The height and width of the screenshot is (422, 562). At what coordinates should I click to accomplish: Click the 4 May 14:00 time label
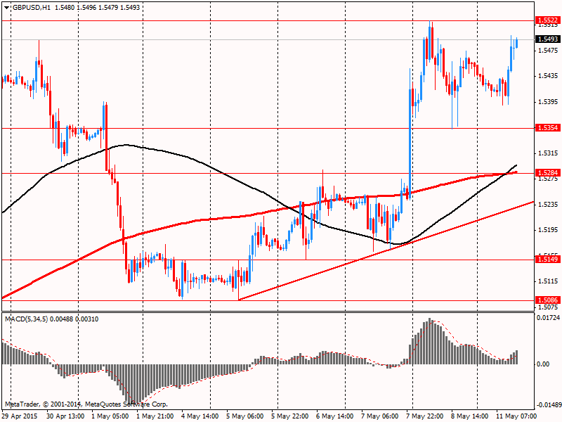tap(200, 416)
